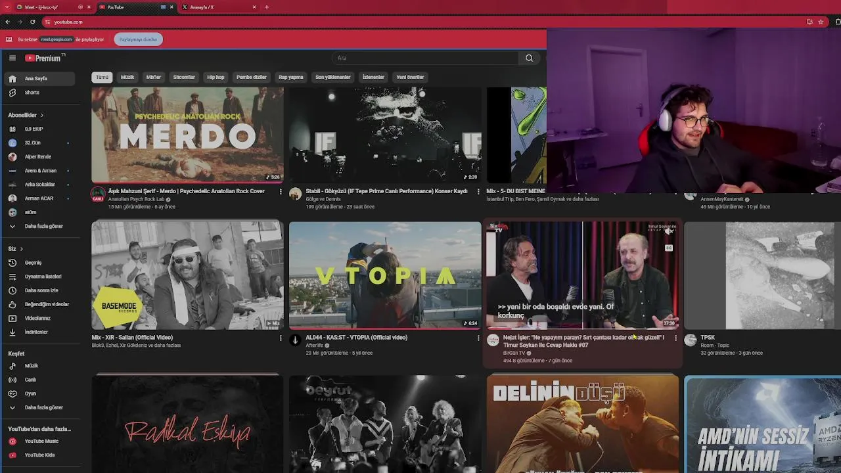Open Oyun gaming under Keşfet

click(x=39, y=394)
